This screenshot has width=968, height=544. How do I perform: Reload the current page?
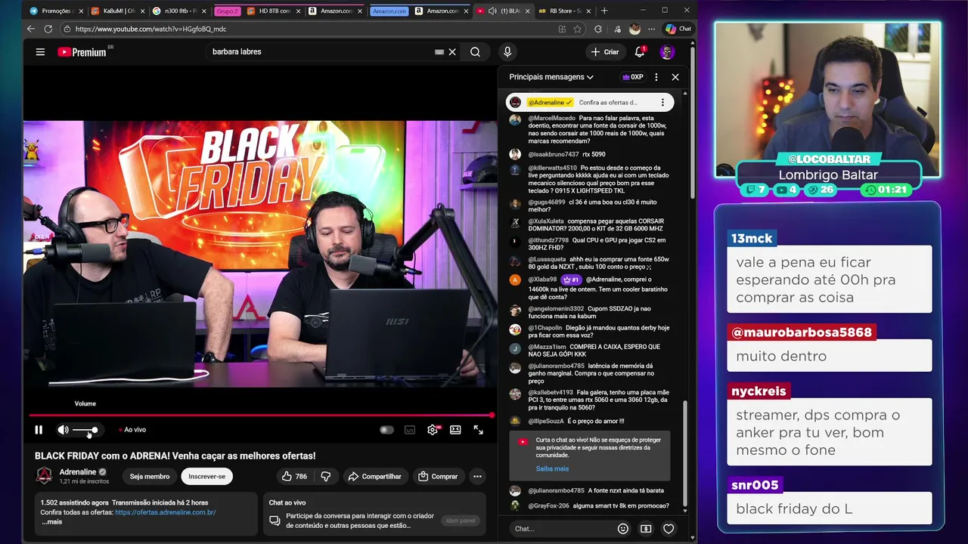tap(48, 29)
